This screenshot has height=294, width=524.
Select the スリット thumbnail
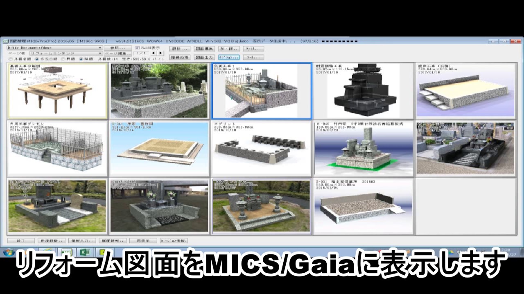click(262, 149)
